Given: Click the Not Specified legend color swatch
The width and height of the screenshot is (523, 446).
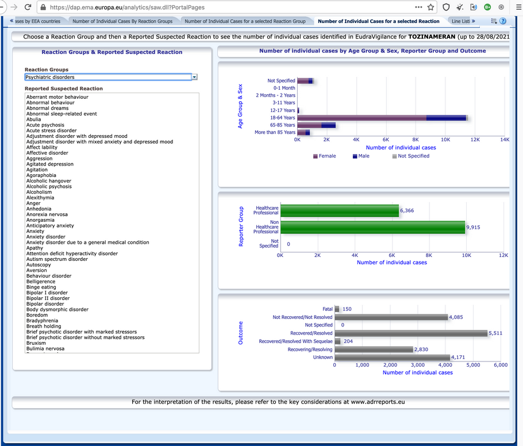Looking at the screenshot, I should click(x=395, y=156).
